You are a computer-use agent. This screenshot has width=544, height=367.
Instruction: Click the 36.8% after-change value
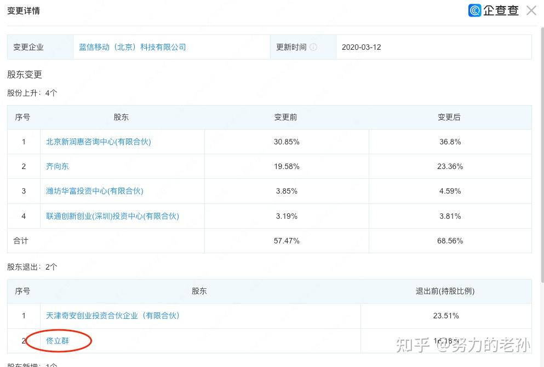450,142
